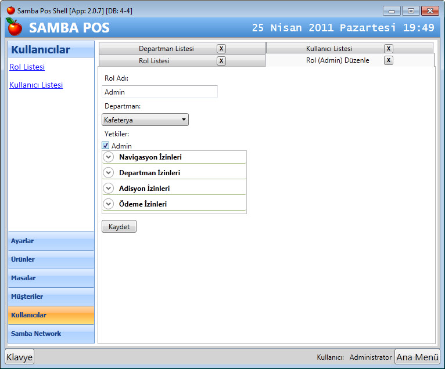This screenshot has width=445, height=369.
Task: Click the Rol Adı text field
Action: [160, 92]
